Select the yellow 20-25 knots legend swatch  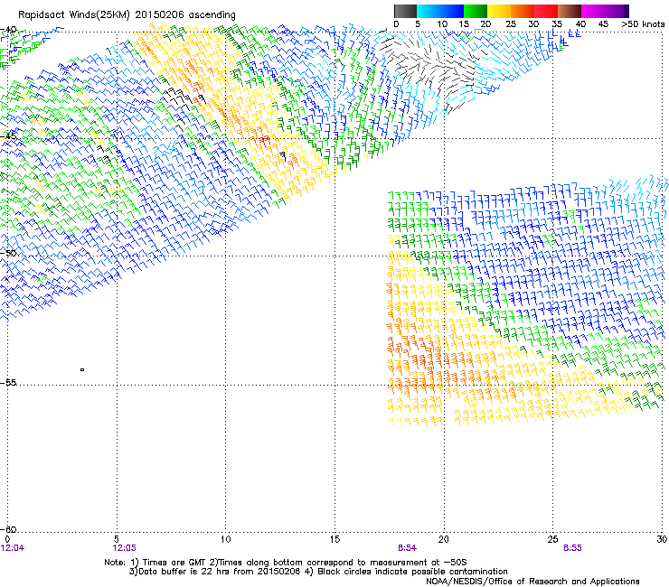pos(499,11)
